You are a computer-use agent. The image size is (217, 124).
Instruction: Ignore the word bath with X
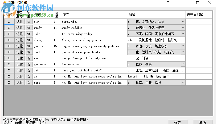point(9,70)
